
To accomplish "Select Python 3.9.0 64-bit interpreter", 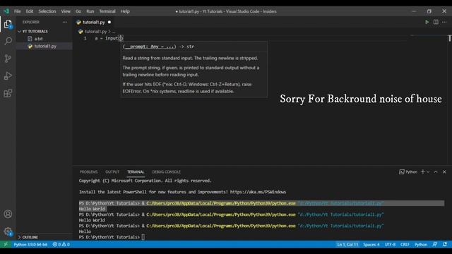I will (30, 245).
